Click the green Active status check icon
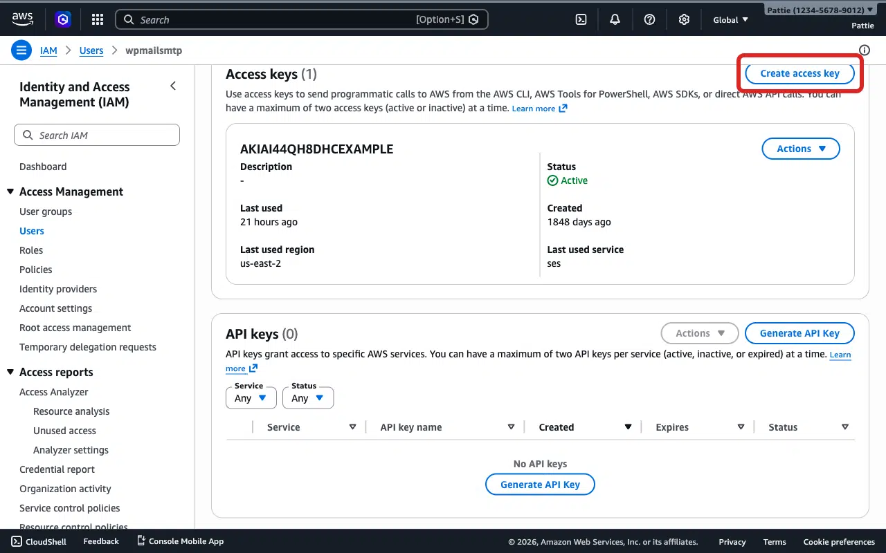This screenshot has height=553, width=886. click(x=552, y=180)
